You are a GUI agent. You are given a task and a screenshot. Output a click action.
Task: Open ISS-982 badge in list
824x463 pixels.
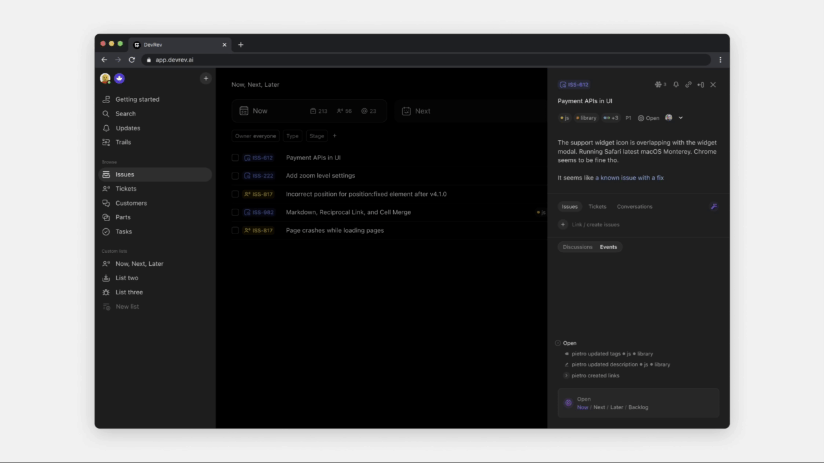pos(258,212)
